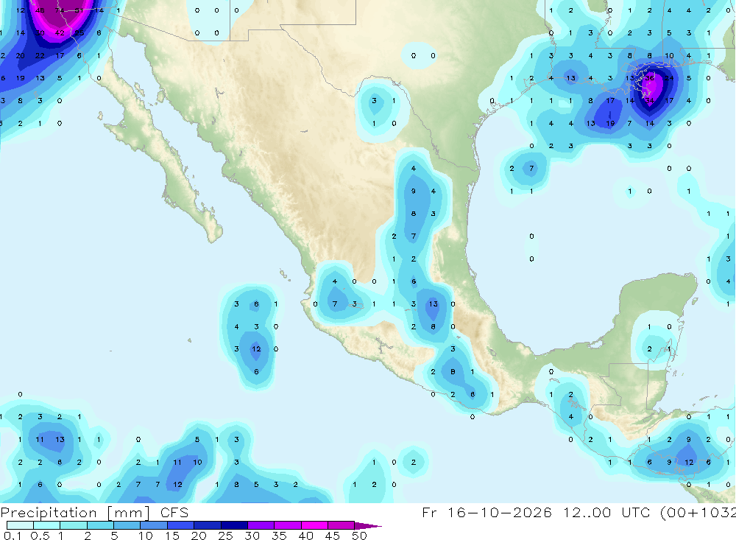
Task: Click the 36 mm value near Louisiana
Action: click(650, 78)
